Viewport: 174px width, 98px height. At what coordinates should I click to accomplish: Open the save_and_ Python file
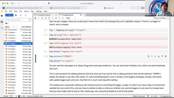click(18, 90)
